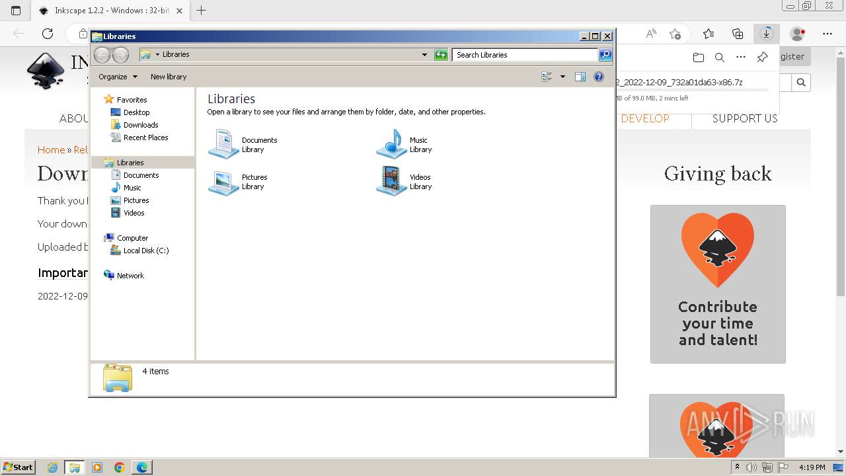Open Edge Settings and more ellipsis

(x=827, y=34)
